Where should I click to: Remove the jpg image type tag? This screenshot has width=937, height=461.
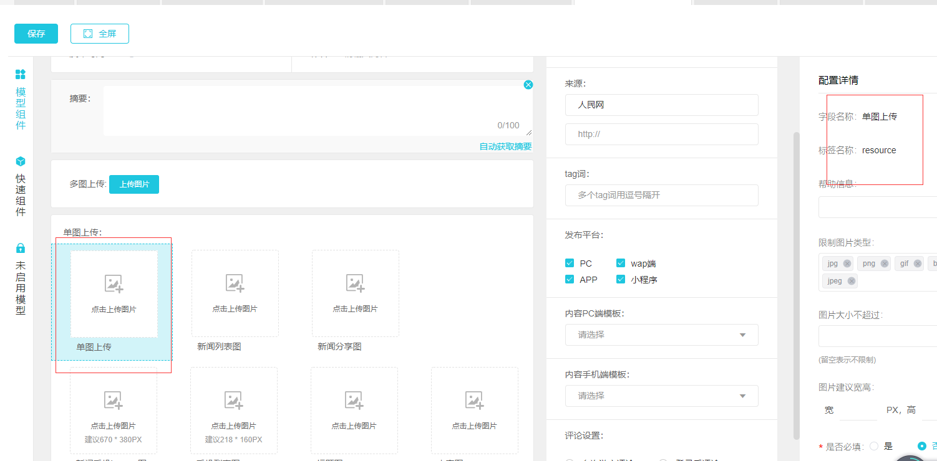pyautogui.click(x=847, y=264)
